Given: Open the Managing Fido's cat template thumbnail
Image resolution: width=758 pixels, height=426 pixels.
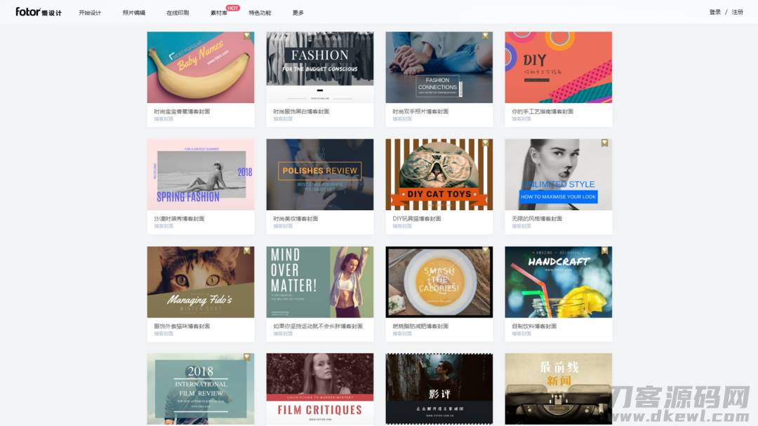Looking at the screenshot, I should click(x=201, y=282).
